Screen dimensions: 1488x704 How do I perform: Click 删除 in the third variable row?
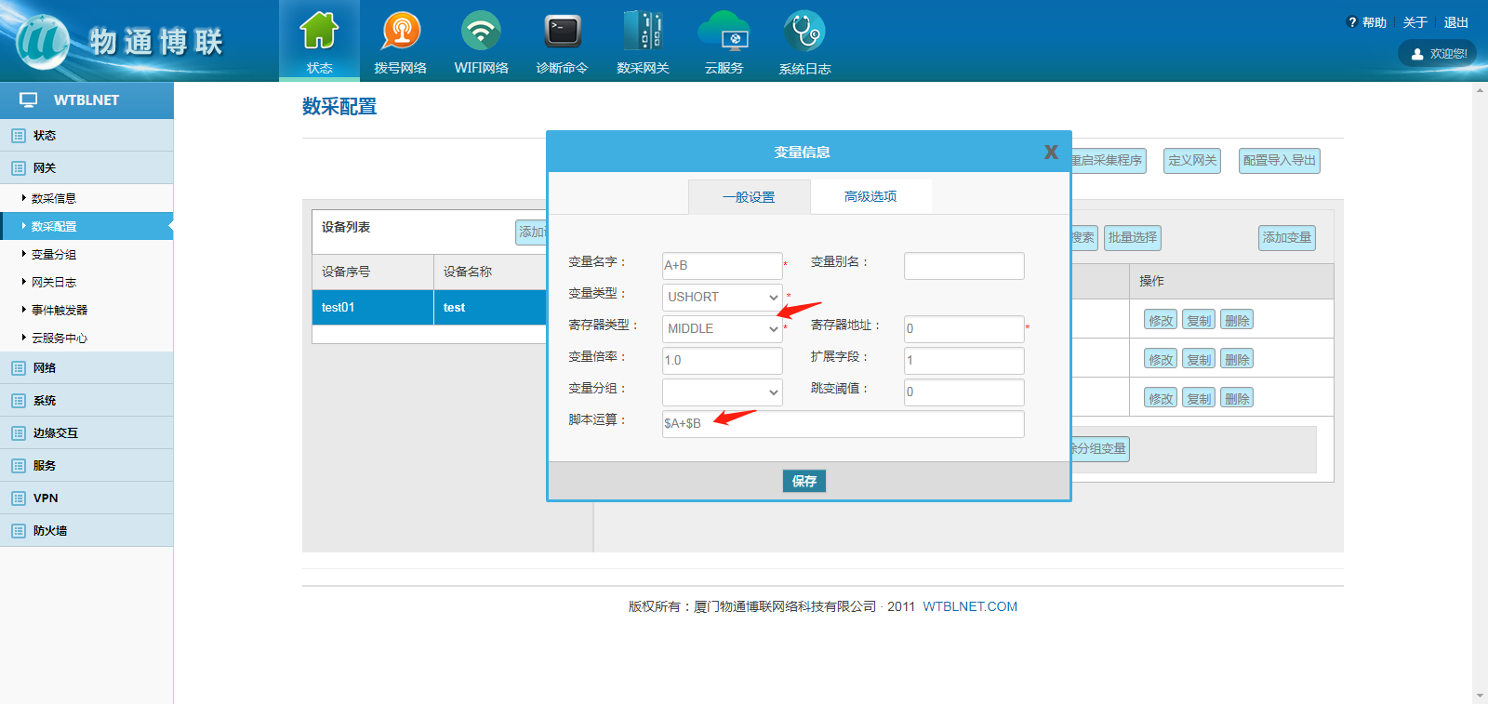[x=1237, y=398]
